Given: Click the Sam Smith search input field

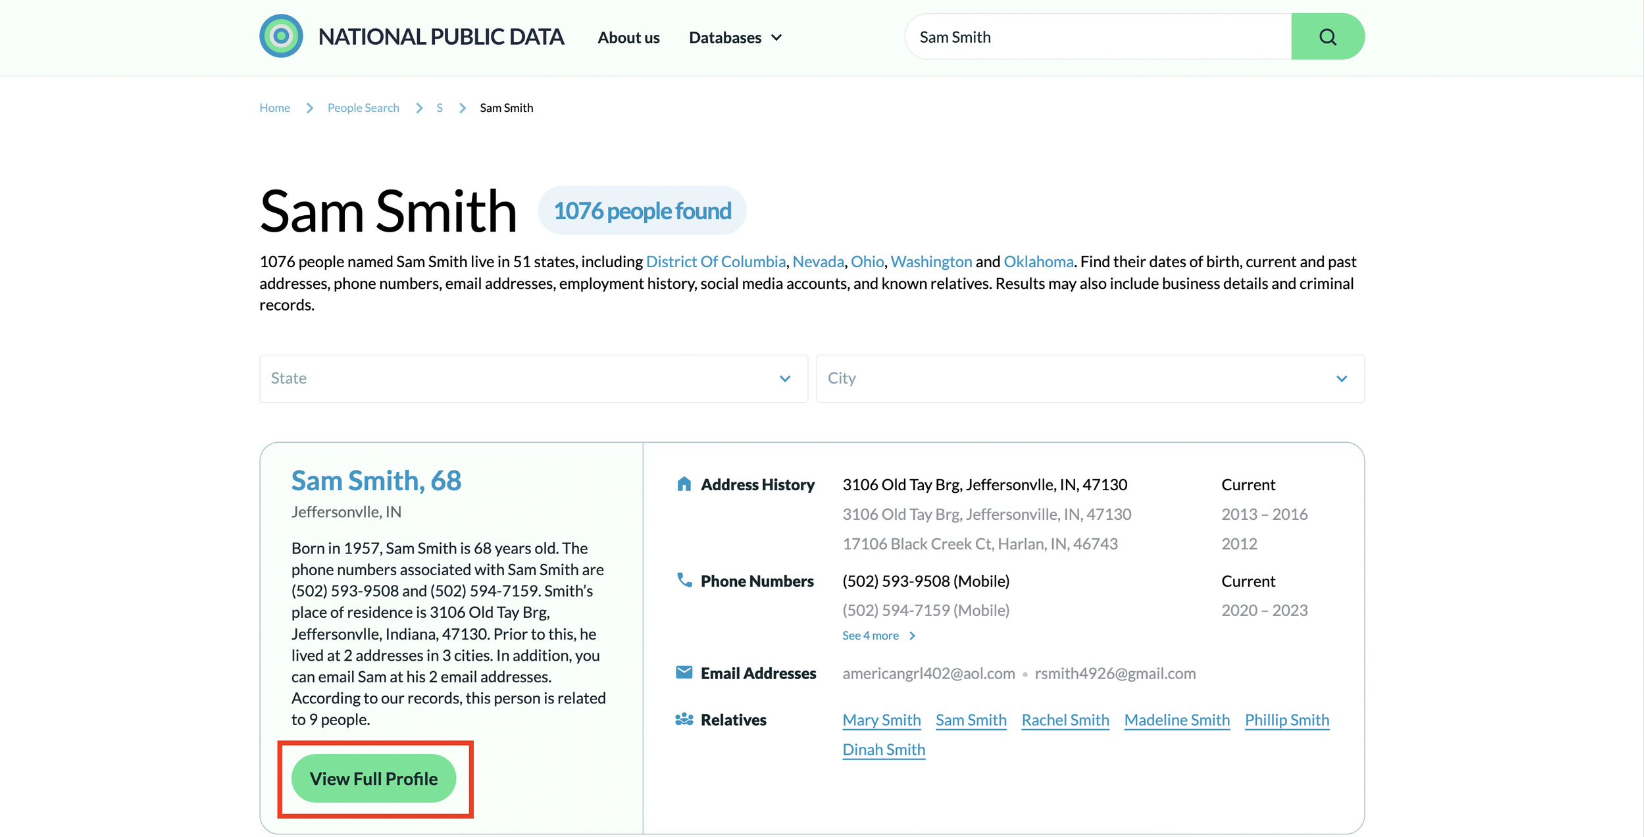Looking at the screenshot, I should (1098, 37).
